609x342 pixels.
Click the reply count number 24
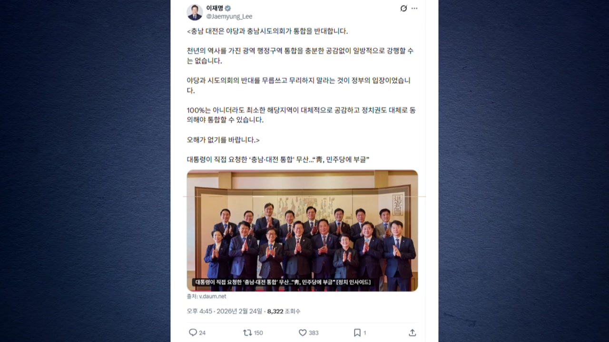[202, 333]
